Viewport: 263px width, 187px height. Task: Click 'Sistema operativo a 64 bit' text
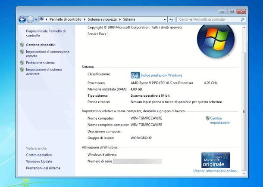(x=150, y=96)
